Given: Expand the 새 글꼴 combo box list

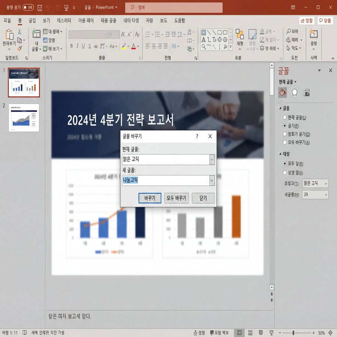Looking at the screenshot, I should pos(212,180).
